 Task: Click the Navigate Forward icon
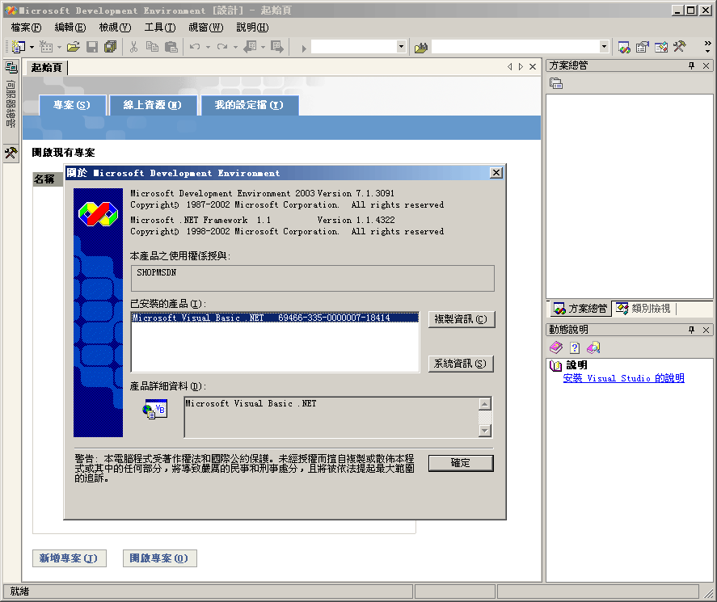(277, 47)
